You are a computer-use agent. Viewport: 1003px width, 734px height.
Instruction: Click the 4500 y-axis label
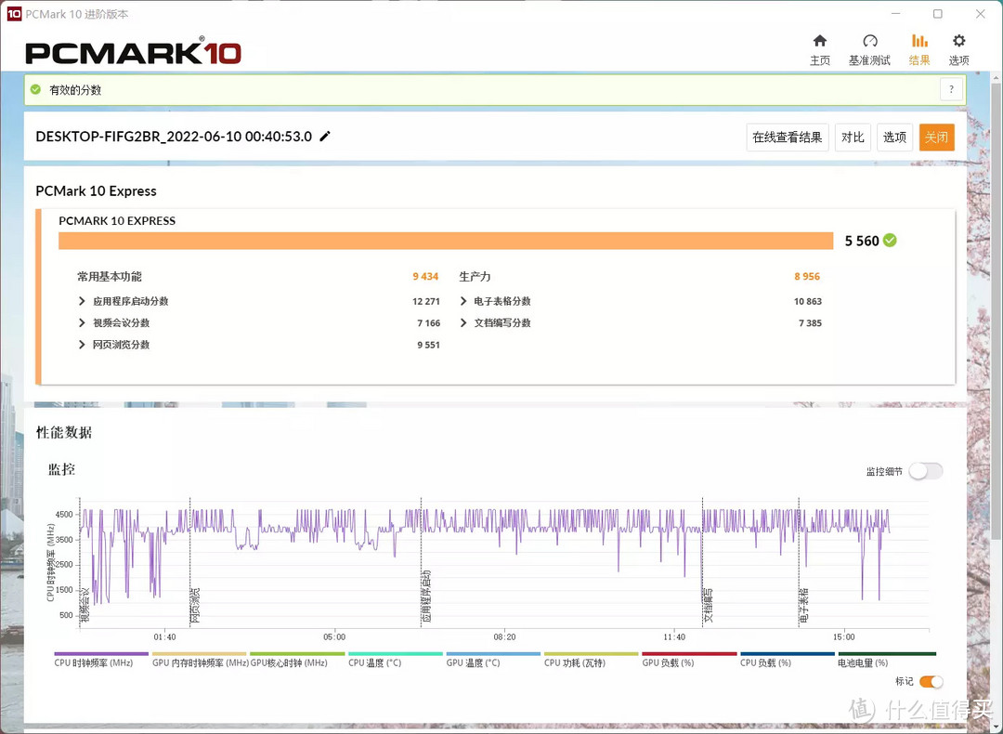click(64, 514)
